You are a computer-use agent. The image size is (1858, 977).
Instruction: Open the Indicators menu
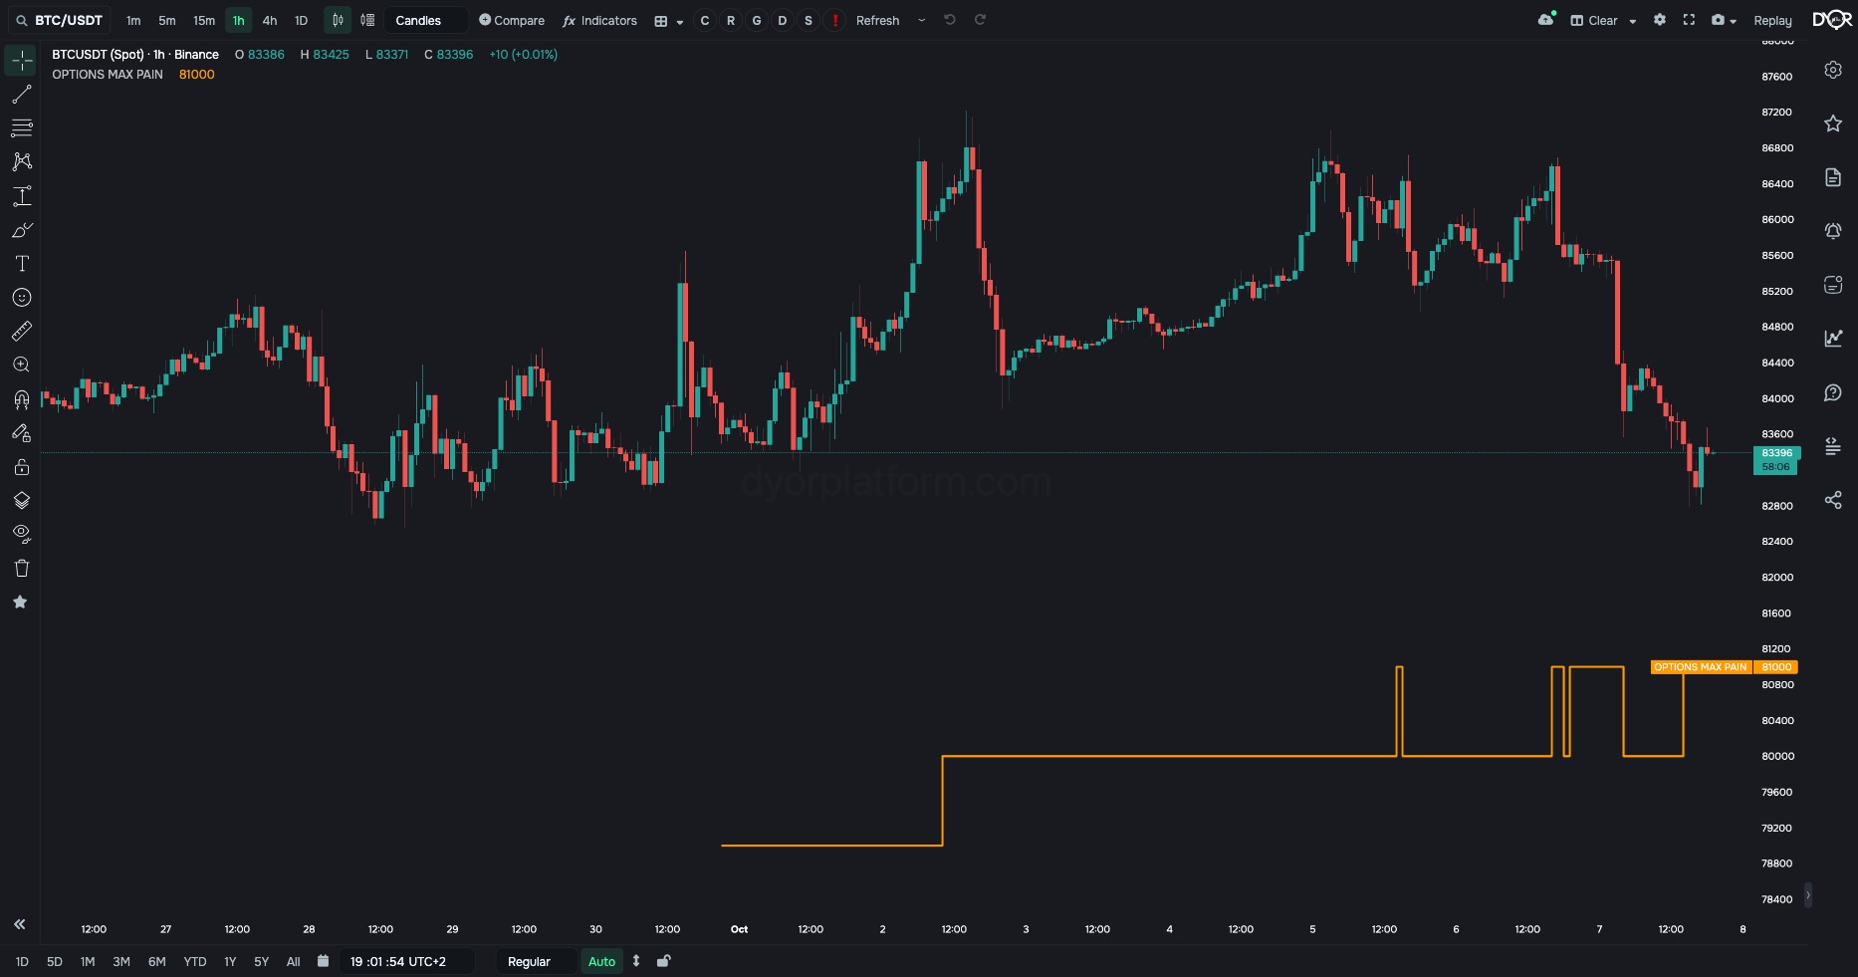[599, 21]
